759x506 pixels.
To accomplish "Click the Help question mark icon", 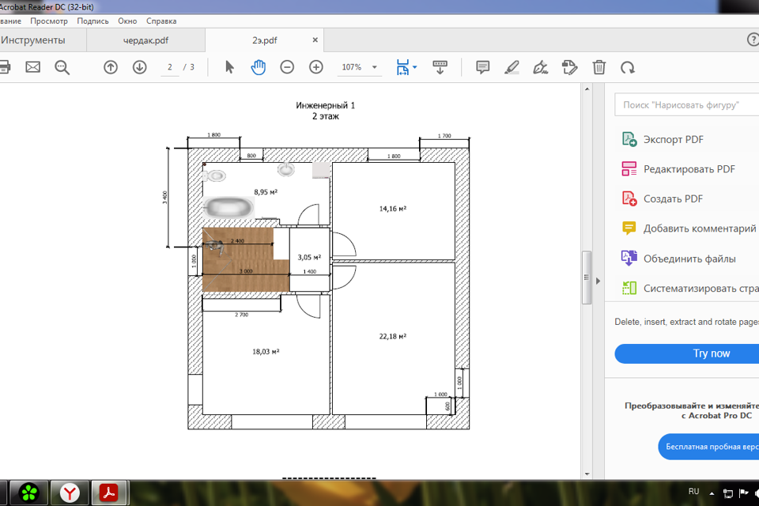I will 753,40.
